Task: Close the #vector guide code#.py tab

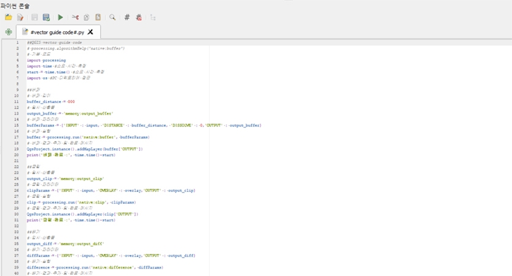Action: pos(90,32)
